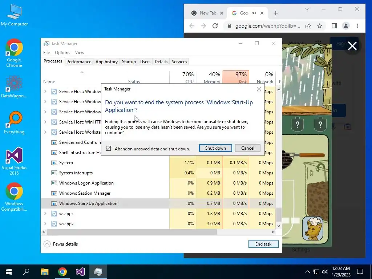
Task: Open Chrome profile avatar menu
Action: click(346, 26)
